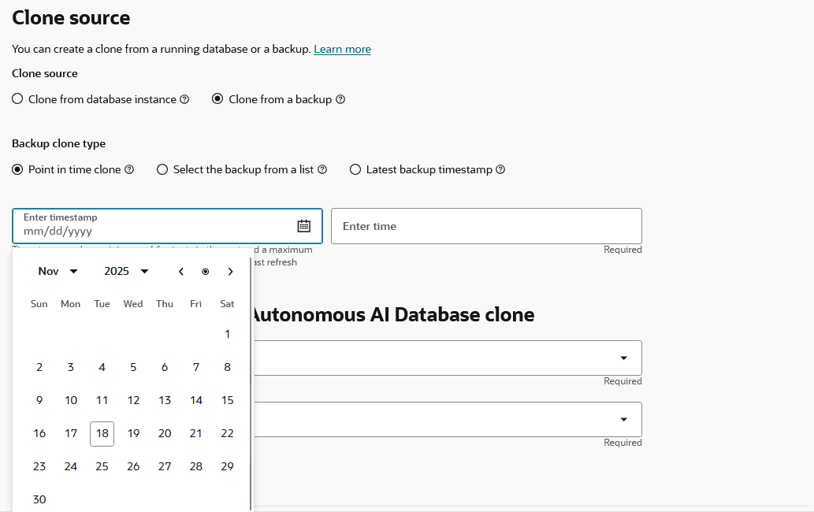
Task: Click help icon beside Select the backup from a list
Action: pos(322,169)
